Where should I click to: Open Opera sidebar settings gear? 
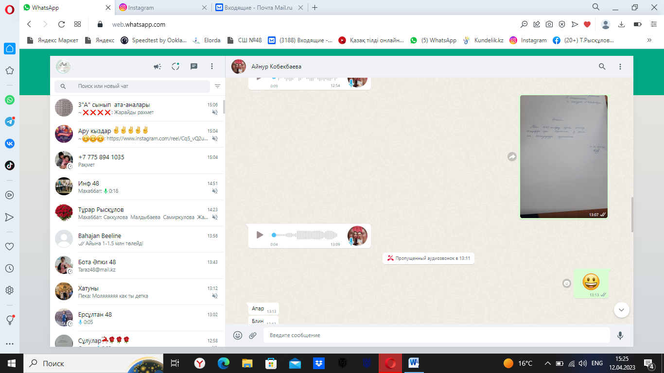tap(9, 290)
